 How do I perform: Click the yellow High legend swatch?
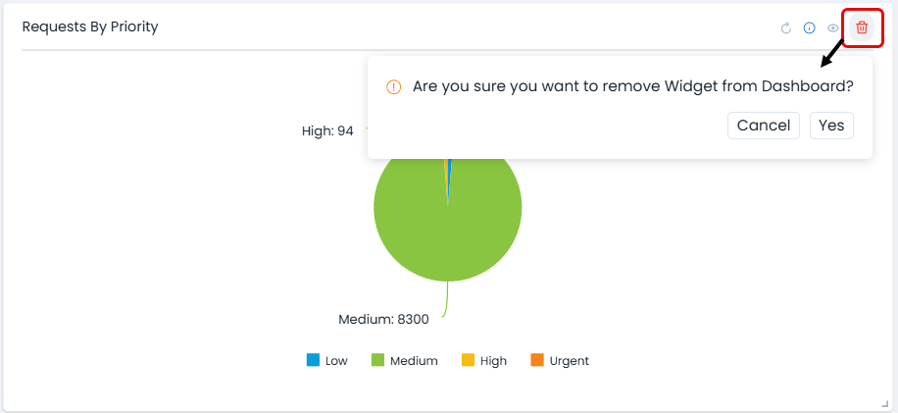pos(468,360)
